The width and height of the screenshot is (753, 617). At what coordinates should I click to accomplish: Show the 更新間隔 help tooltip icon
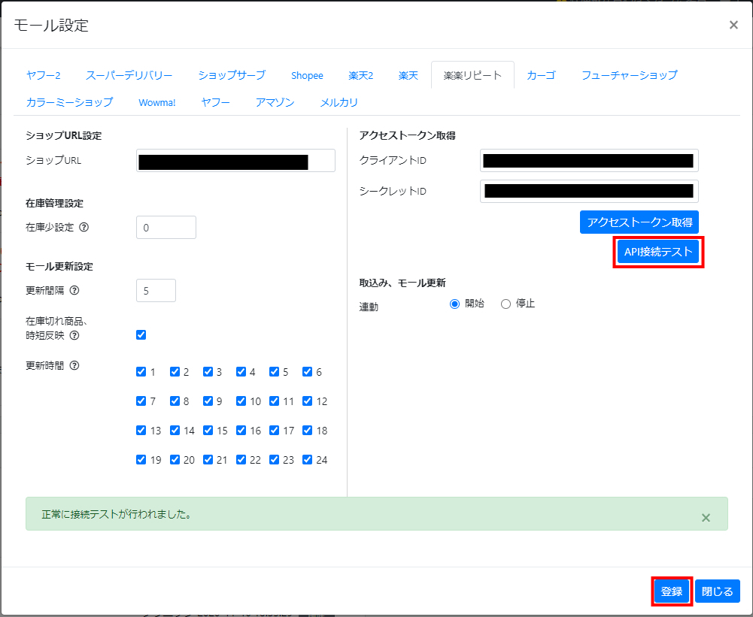(74, 290)
